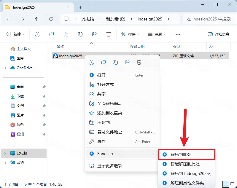Screen dimensions: 237x188
Task: Click the Rename icon in the context menu
Action: pyautogui.click(x=115, y=62)
